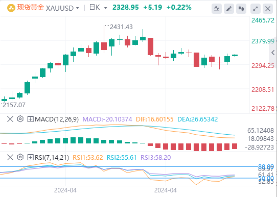
Task: Click the 2157.07 low price label
Action: [x=14, y=105]
